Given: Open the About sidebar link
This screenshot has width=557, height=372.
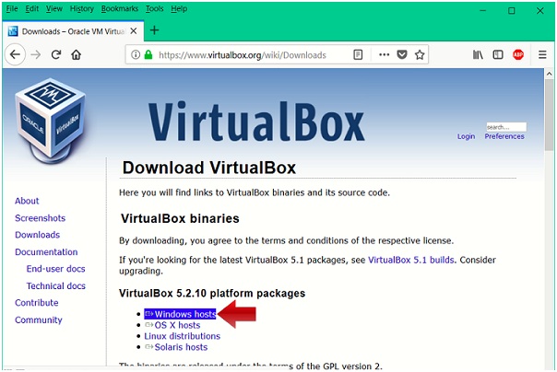Looking at the screenshot, I should 27,201.
